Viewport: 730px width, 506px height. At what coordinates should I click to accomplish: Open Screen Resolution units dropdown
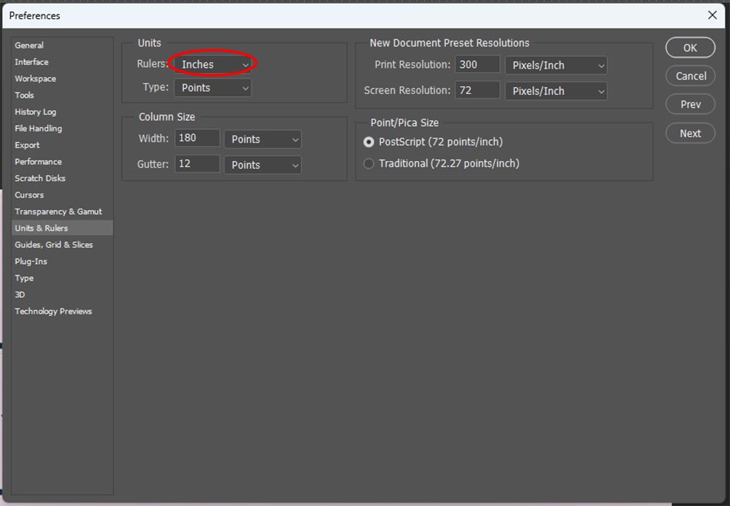click(556, 90)
